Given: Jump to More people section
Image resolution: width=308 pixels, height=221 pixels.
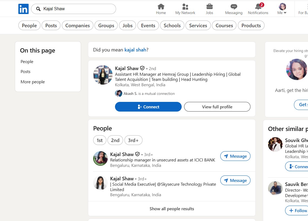Looking at the screenshot, I should click(33, 82).
